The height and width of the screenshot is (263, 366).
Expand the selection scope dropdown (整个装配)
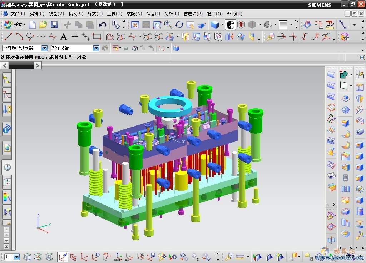pos(96,48)
